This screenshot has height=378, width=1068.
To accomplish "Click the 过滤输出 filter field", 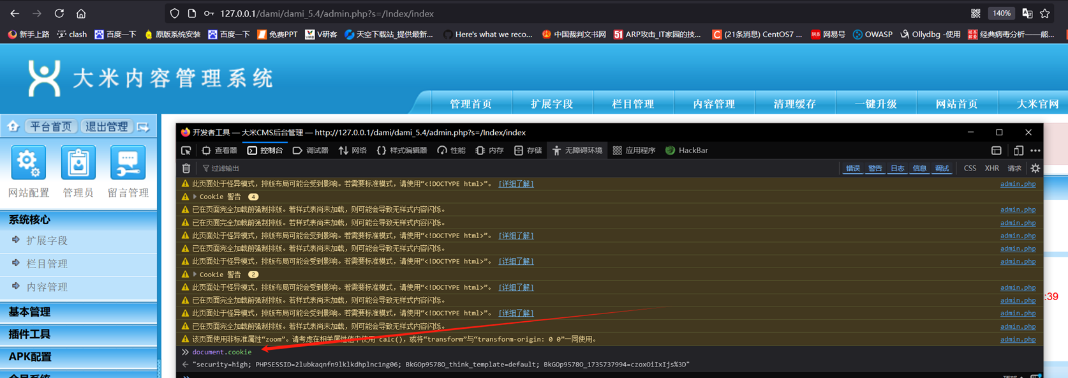I will point(517,169).
